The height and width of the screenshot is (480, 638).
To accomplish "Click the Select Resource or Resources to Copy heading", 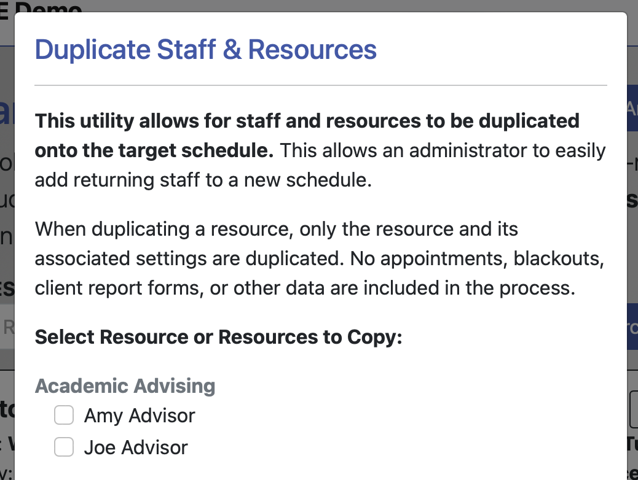I will click(218, 337).
